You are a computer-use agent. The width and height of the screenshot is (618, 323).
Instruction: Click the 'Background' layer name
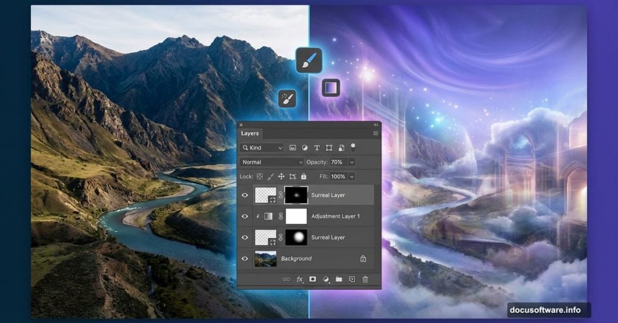(x=296, y=259)
